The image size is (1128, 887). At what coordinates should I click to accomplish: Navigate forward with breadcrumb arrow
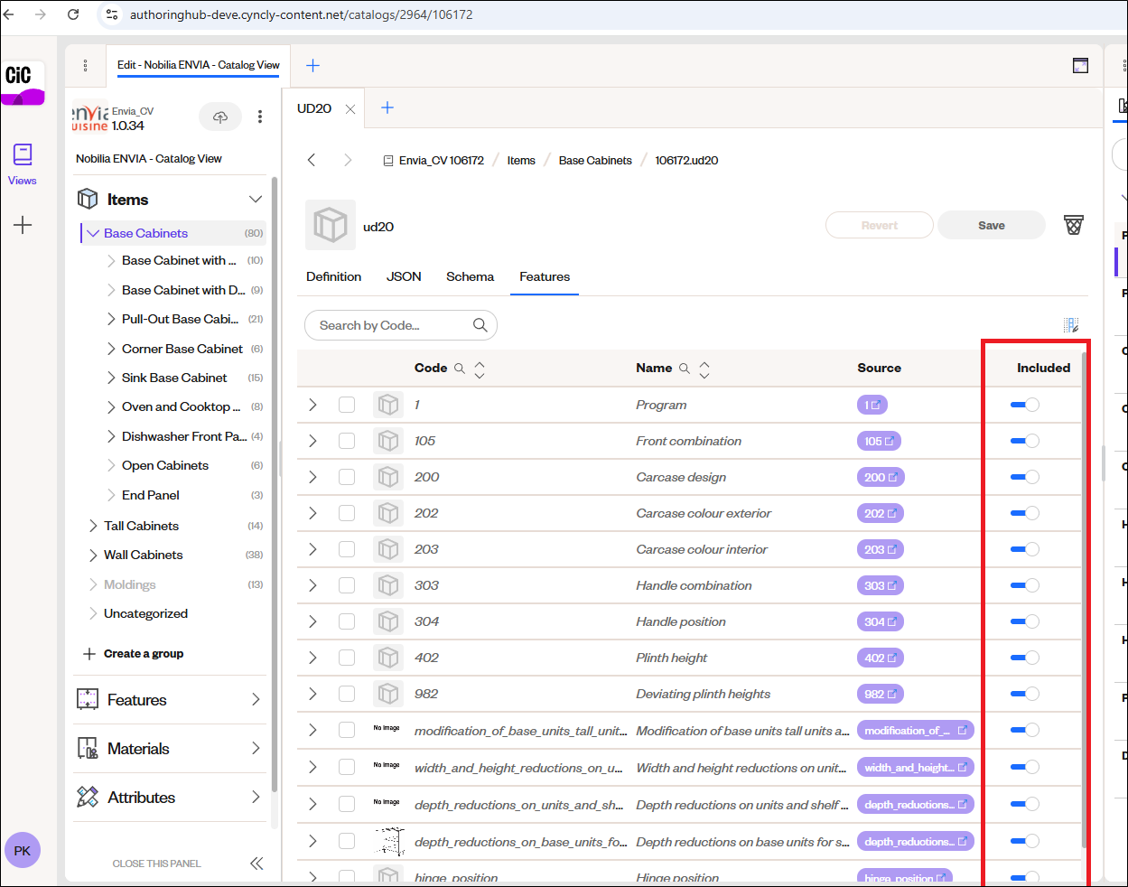[x=348, y=160]
